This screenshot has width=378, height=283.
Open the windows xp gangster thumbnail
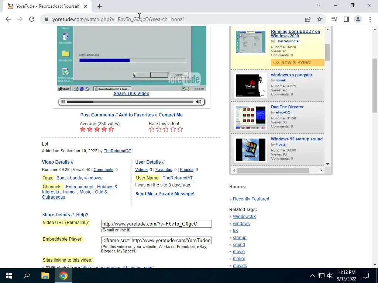click(x=251, y=85)
